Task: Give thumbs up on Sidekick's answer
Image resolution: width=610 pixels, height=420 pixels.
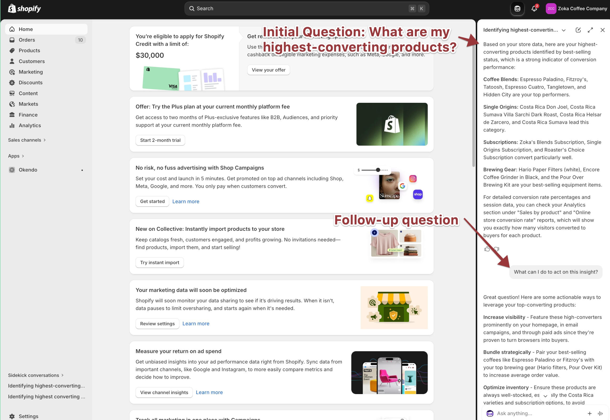Action: click(487, 249)
